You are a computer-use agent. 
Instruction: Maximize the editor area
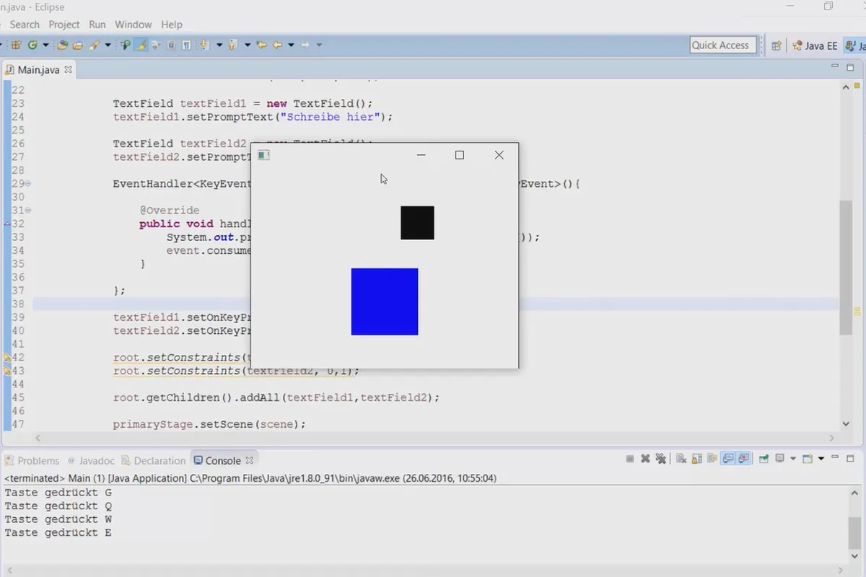coord(852,66)
